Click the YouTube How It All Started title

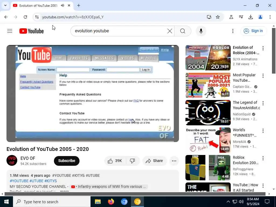(x=245, y=187)
